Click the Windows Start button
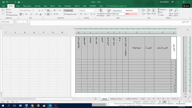Viewport: 192px width, 108px height. click(x=3, y=106)
